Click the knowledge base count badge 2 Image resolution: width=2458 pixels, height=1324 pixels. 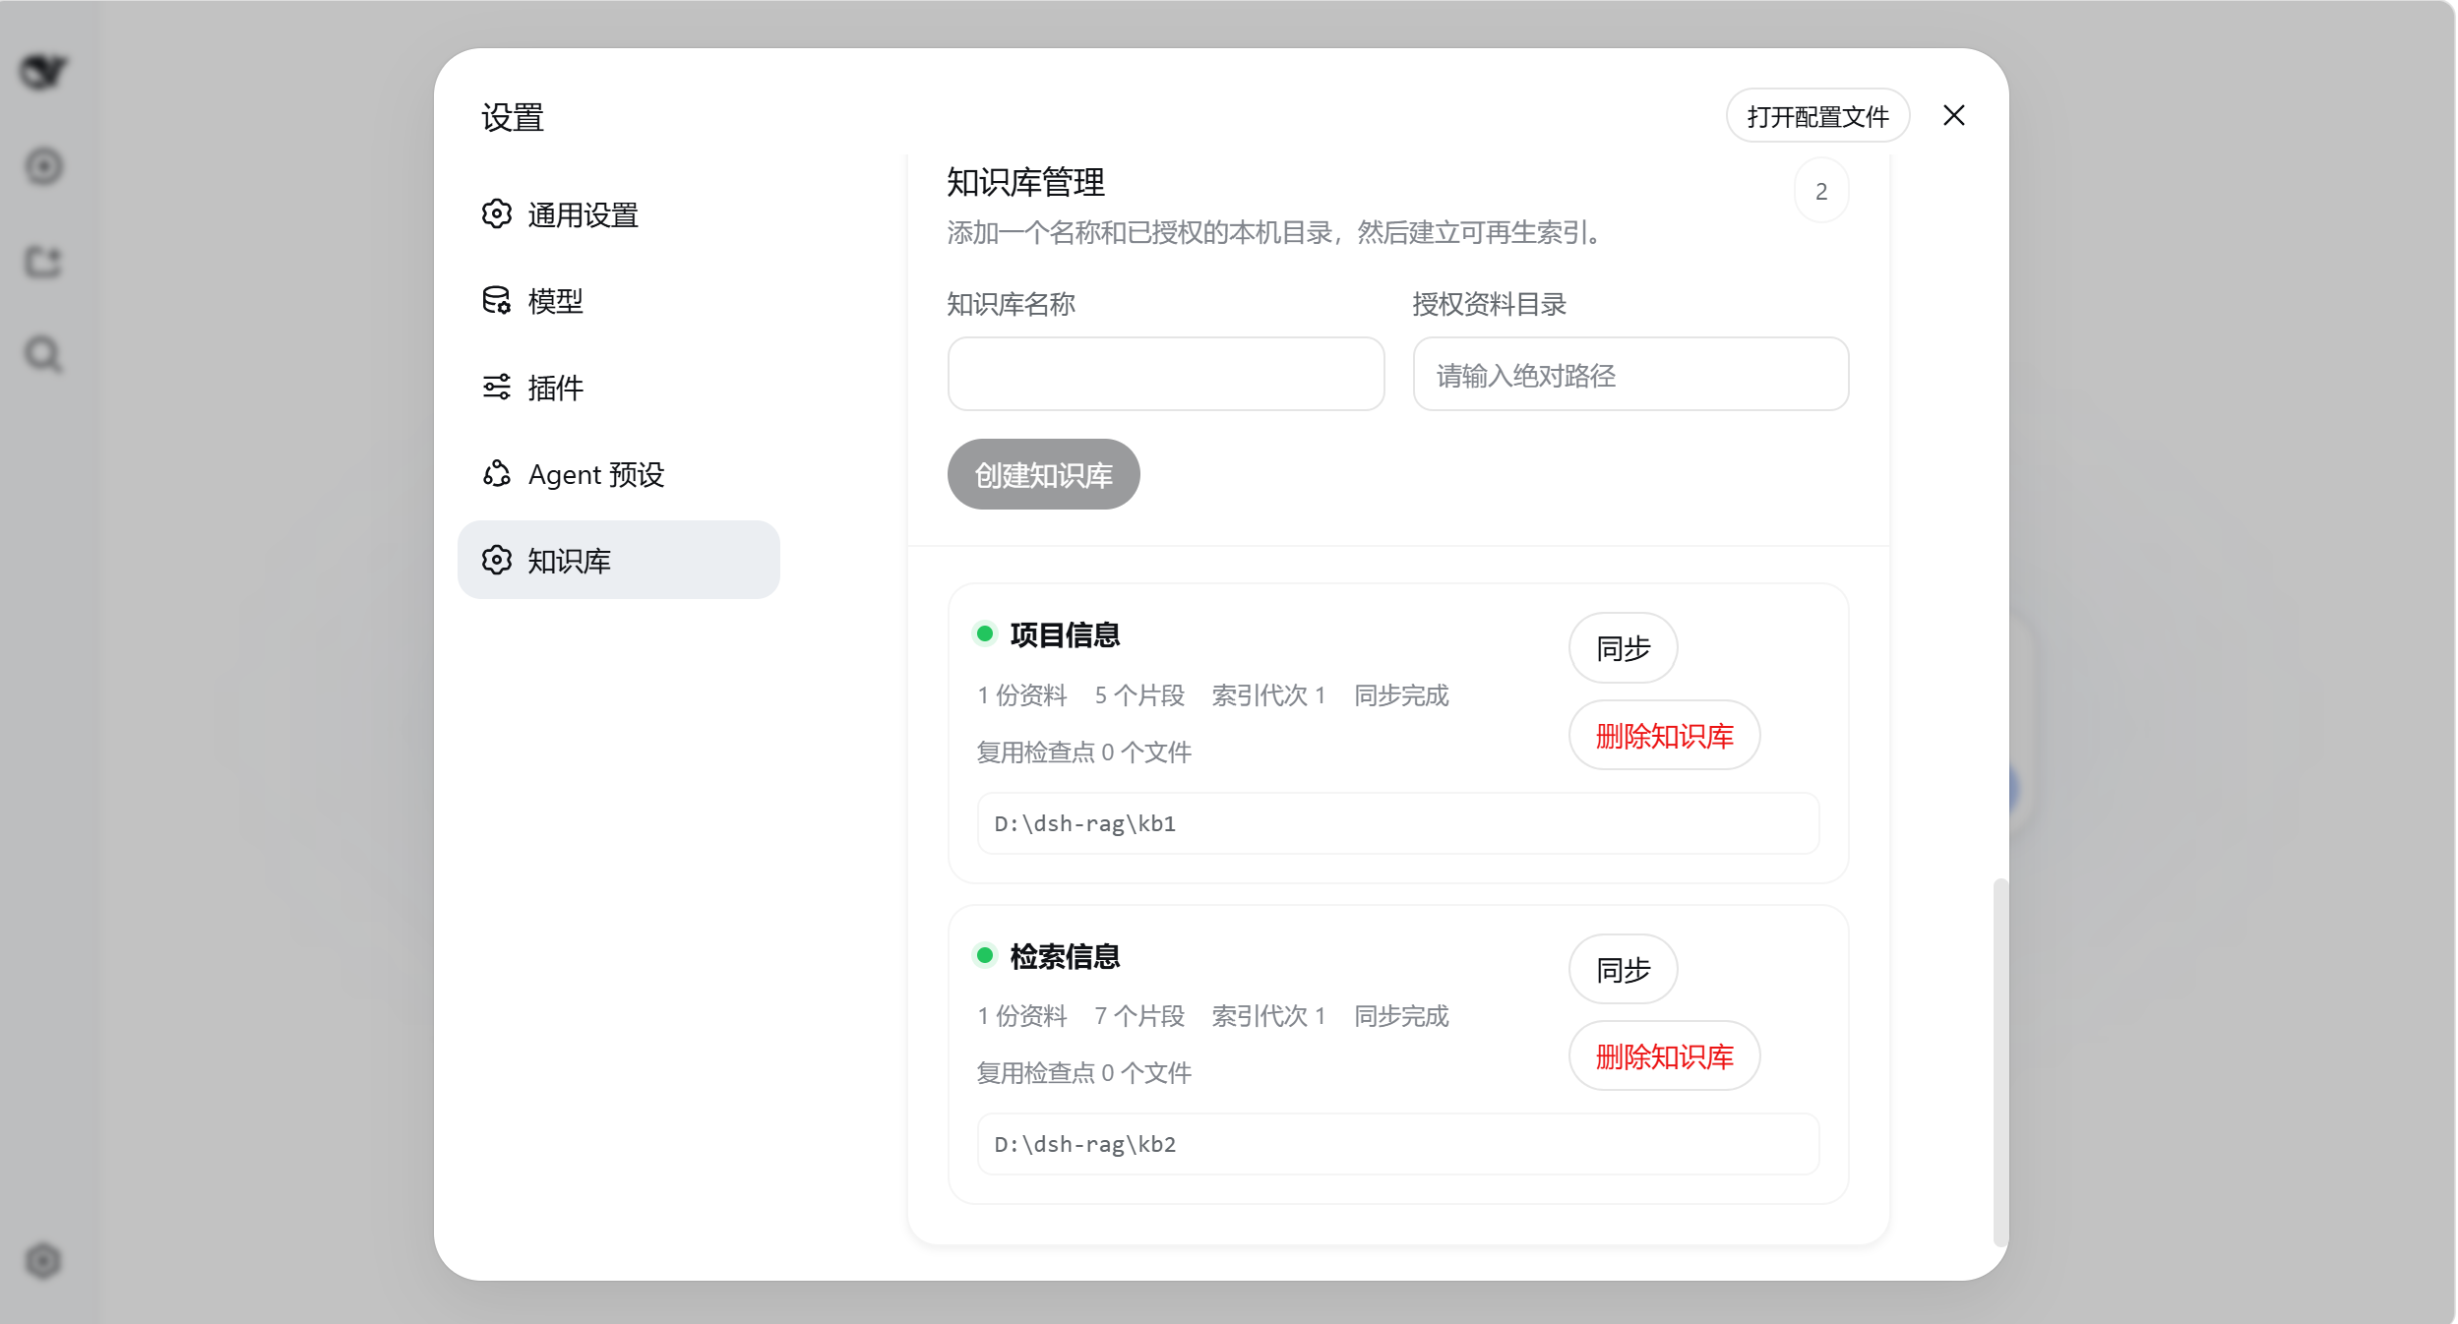1821,191
